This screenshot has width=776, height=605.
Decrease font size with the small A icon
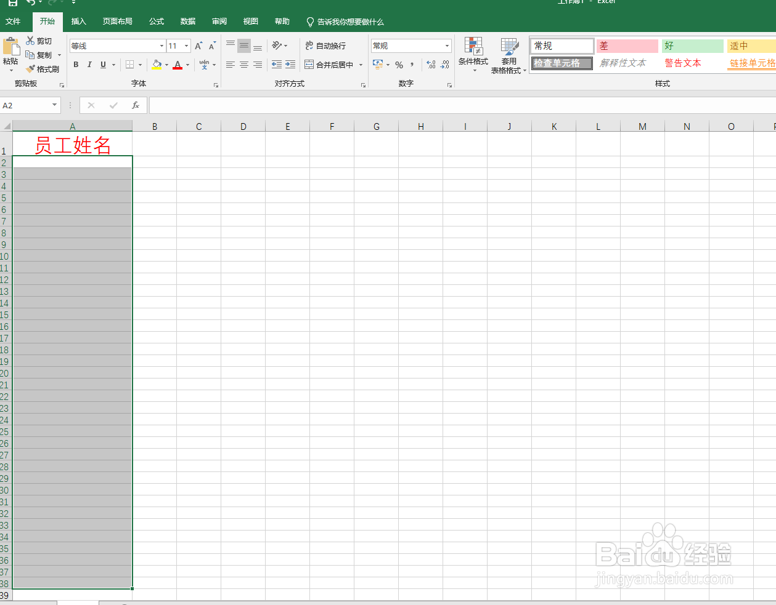coord(212,46)
